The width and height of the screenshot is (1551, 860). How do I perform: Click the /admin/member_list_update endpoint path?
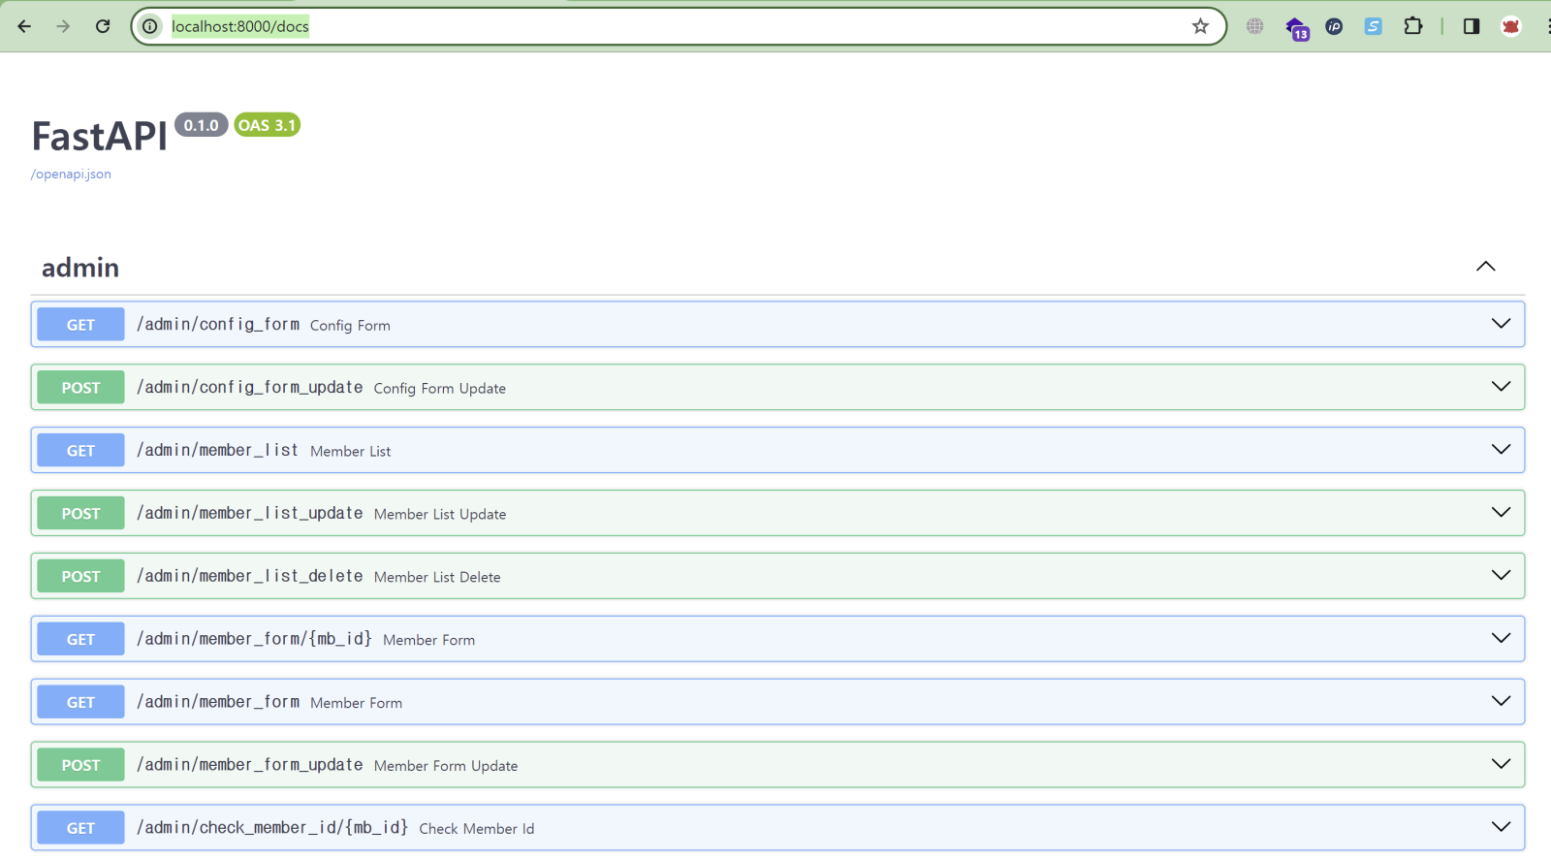pos(249,513)
